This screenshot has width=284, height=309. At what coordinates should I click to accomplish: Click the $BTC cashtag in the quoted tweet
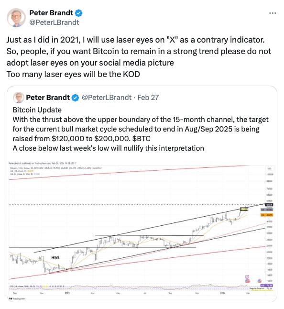click(141, 139)
